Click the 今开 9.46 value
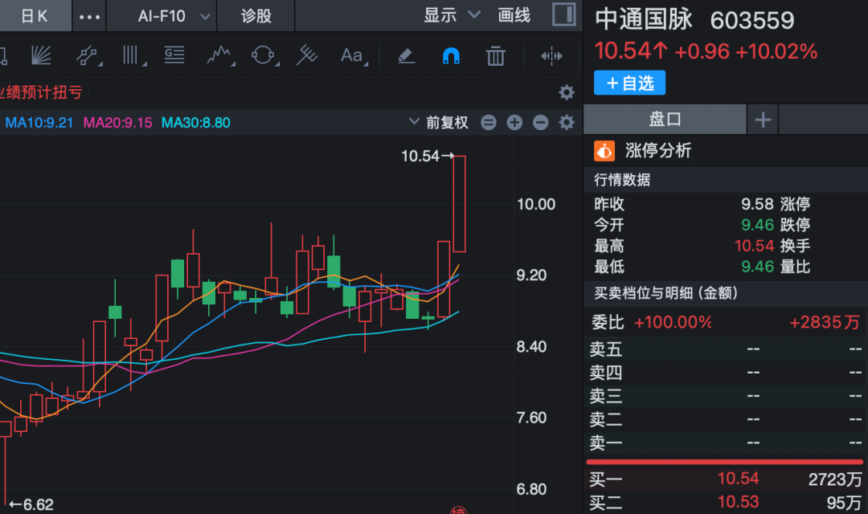The width and height of the screenshot is (868, 514). 757,225
